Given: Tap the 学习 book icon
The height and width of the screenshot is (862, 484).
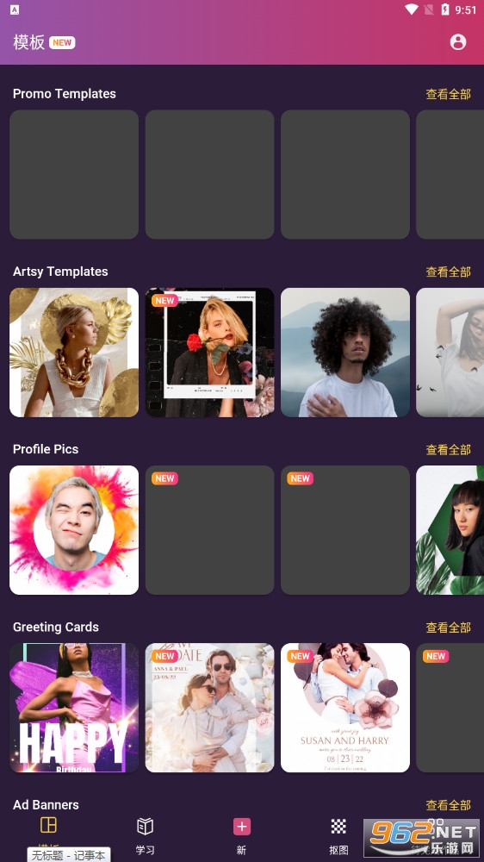Looking at the screenshot, I should [x=145, y=826].
